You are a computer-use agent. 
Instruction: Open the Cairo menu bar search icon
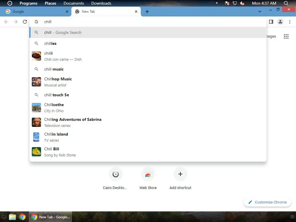tap(286, 3)
